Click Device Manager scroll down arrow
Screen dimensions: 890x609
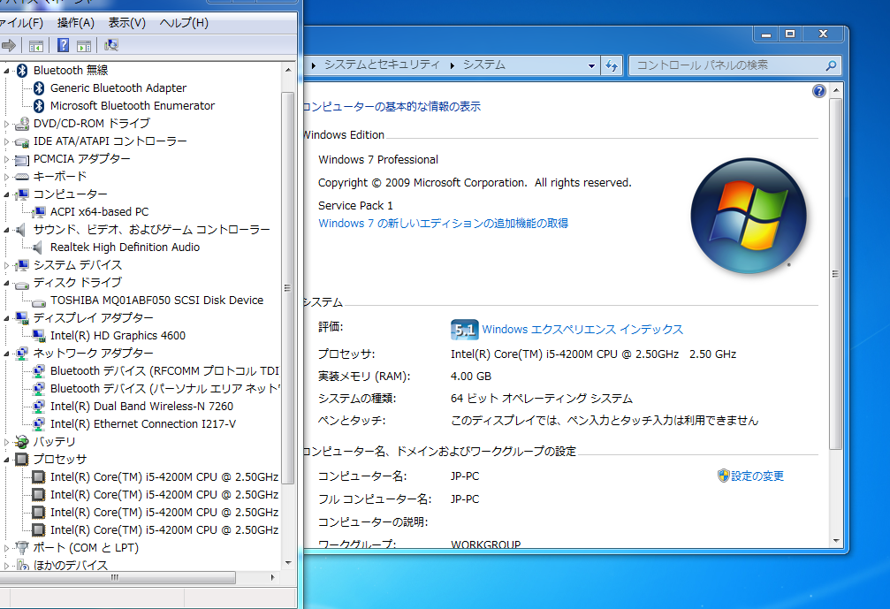point(288,562)
